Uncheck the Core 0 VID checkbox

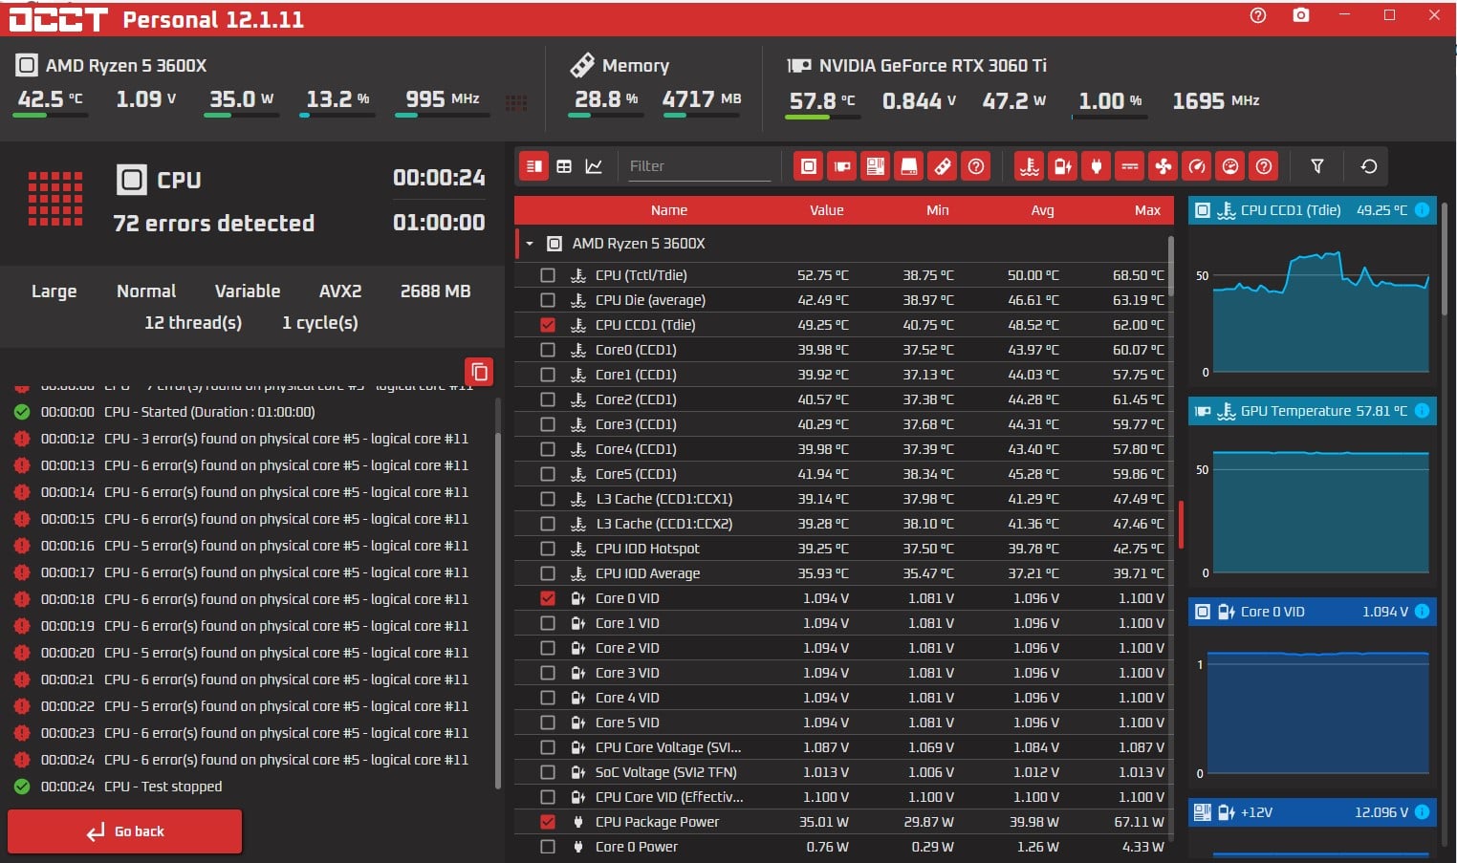click(x=548, y=598)
